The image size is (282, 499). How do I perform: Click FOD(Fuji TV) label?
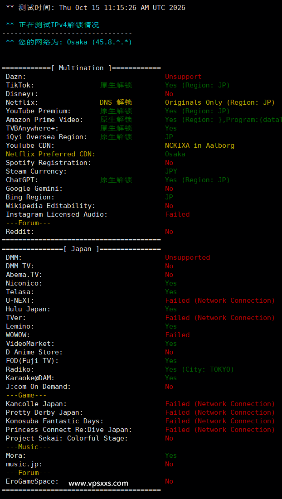(32, 361)
